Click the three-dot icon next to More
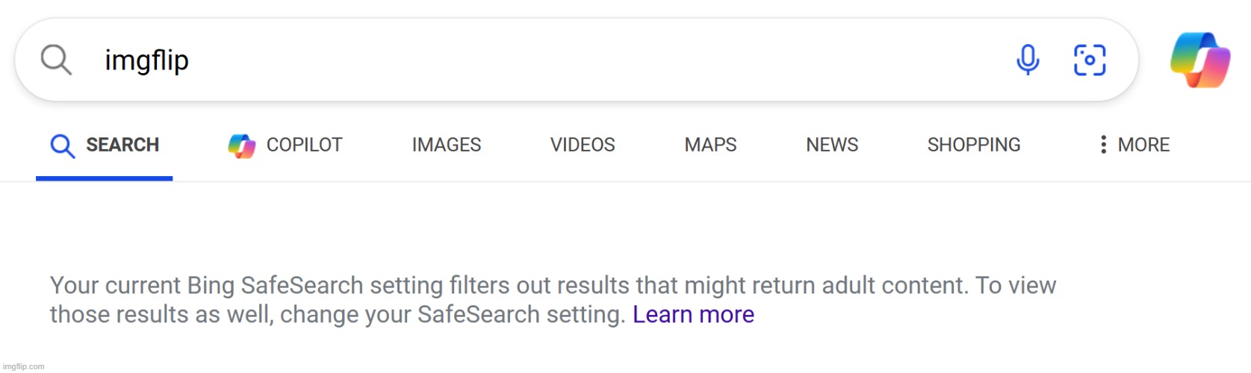This screenshot has width=1251, height=373. (1103, 145)
